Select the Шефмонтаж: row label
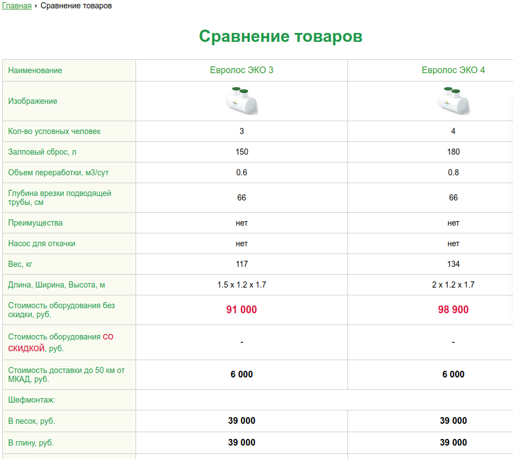The image size is (513, 459). click(x=32, y=400)
